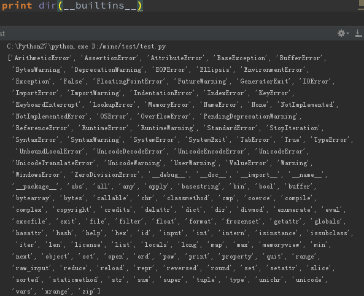The image size is (364, 296).
Task: Select 'isinstance' in the output
Action: pyautogui.click(x=277, y=233)
